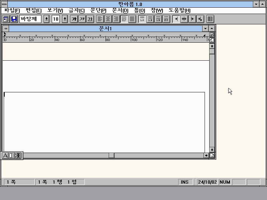Select the decimal tab stop icon

coord(200,19)
